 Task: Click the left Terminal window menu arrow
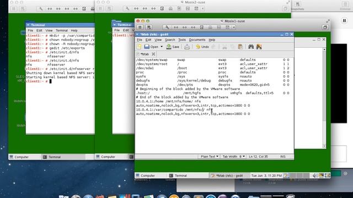tap(28, 25)
